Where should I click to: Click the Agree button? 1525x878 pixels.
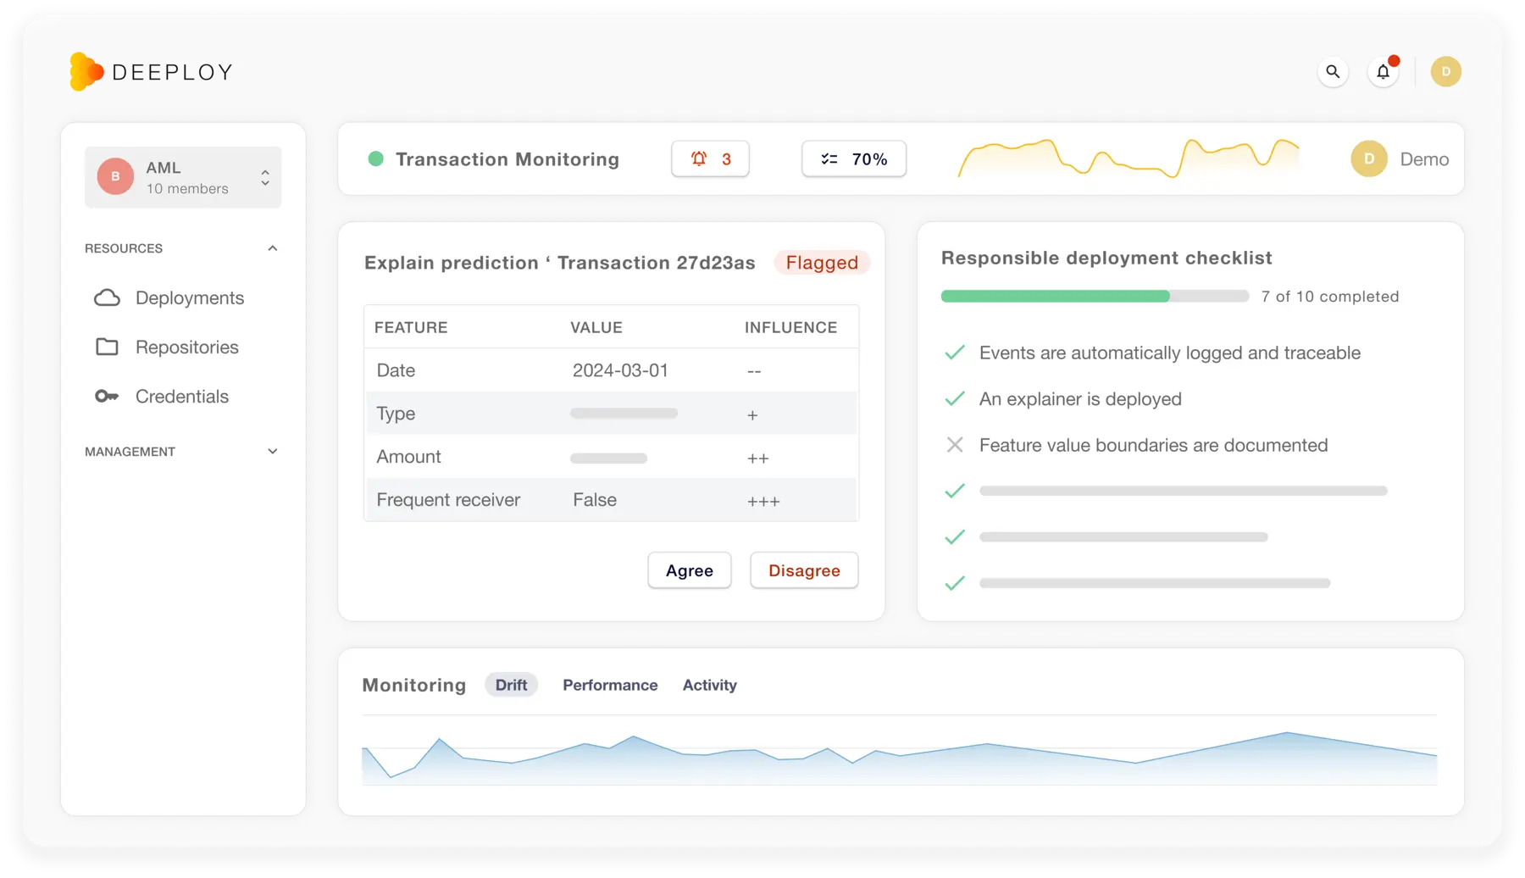[x=690, y=570]
